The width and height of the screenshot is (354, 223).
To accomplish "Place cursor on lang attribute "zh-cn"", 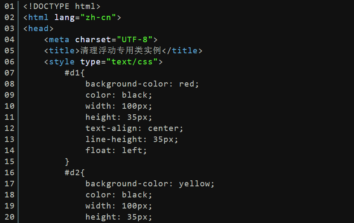I will [98, 17].
